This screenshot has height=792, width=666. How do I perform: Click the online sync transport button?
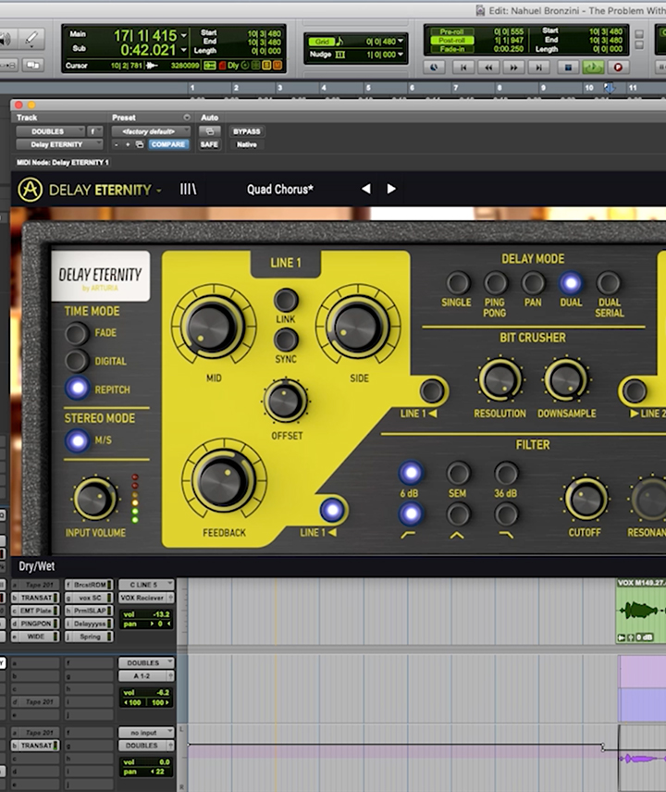(x=434, y=67)
